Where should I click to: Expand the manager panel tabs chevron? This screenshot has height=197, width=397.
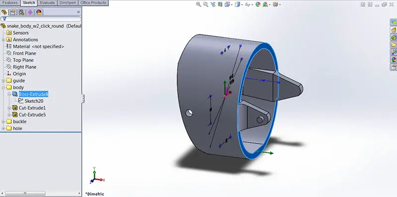point(78,12)
